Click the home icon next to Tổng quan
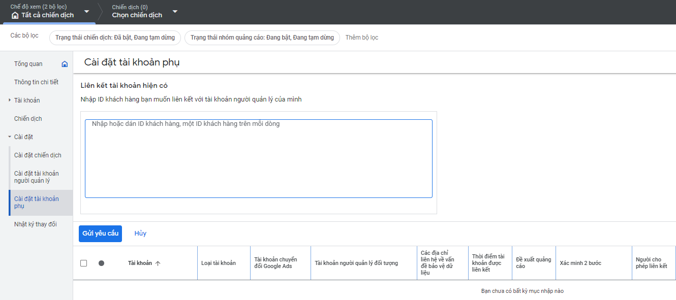Image resolution: width=676 pixels, height=300 pixels. [x=65, y=63]
